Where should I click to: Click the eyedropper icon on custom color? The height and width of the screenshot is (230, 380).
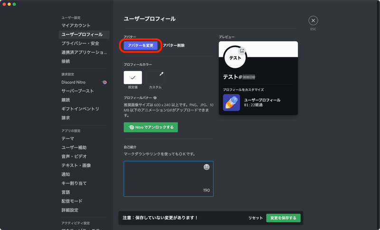click(x=161, y=74)
